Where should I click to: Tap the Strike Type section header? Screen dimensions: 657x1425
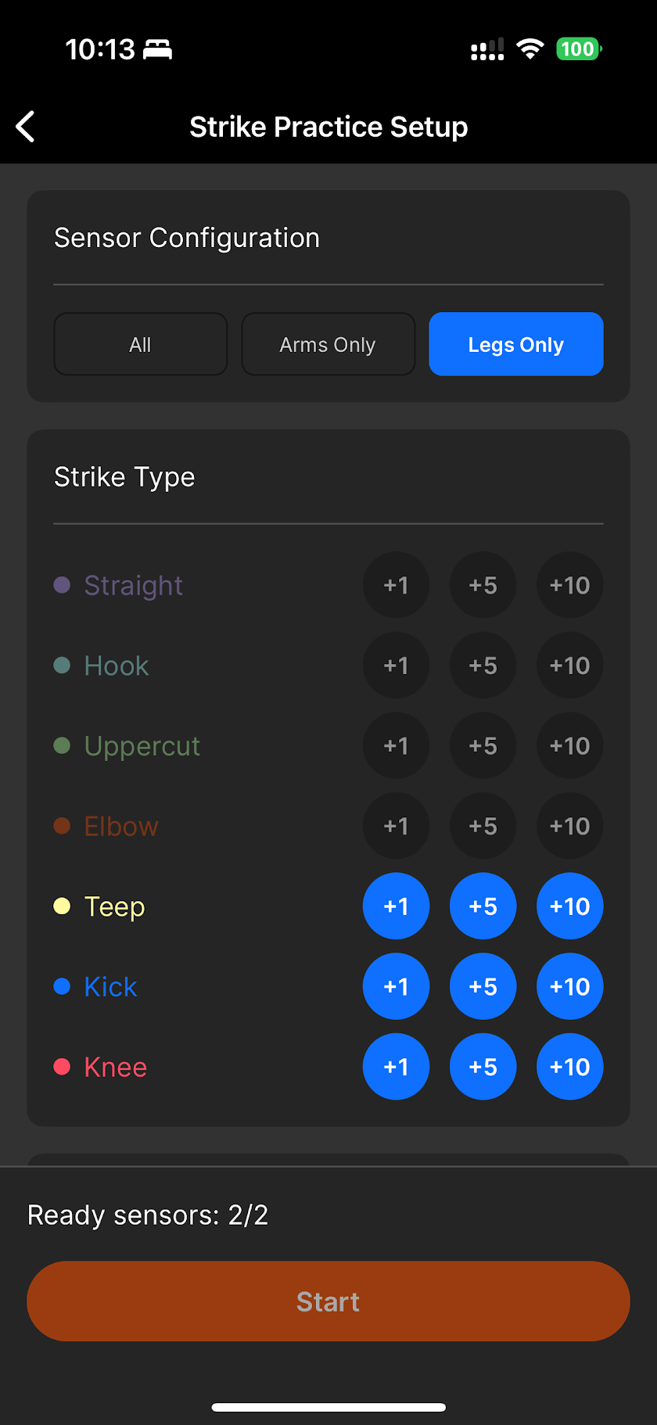point(124,476)
